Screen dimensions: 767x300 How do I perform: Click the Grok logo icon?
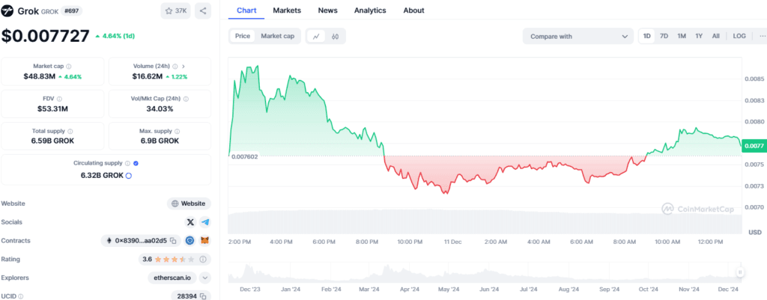pyautogui.click(x=7, y=10)
